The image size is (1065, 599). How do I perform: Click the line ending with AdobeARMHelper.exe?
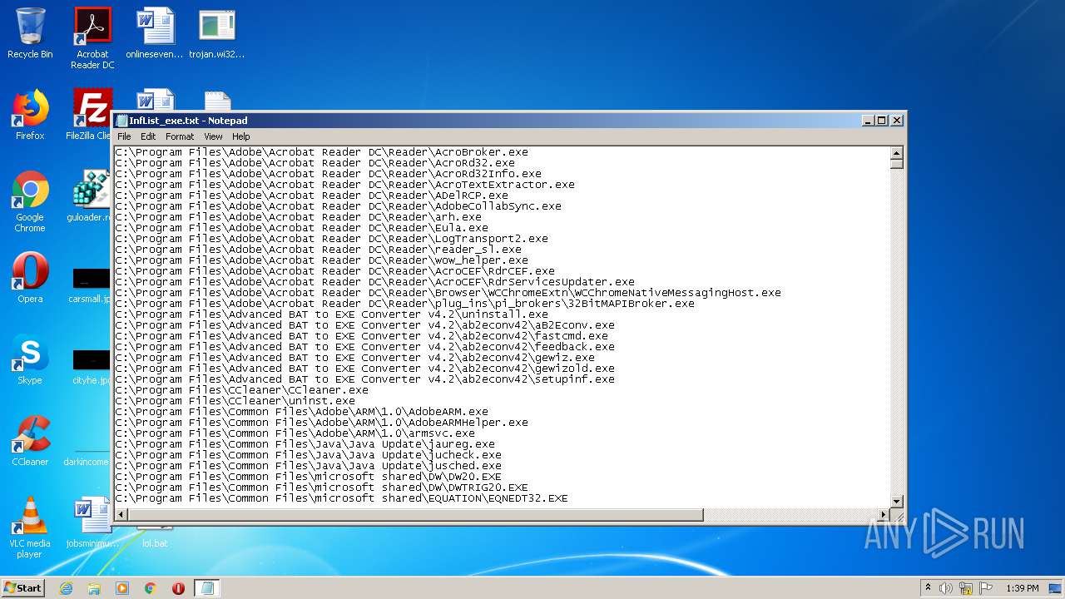point(321,423)
